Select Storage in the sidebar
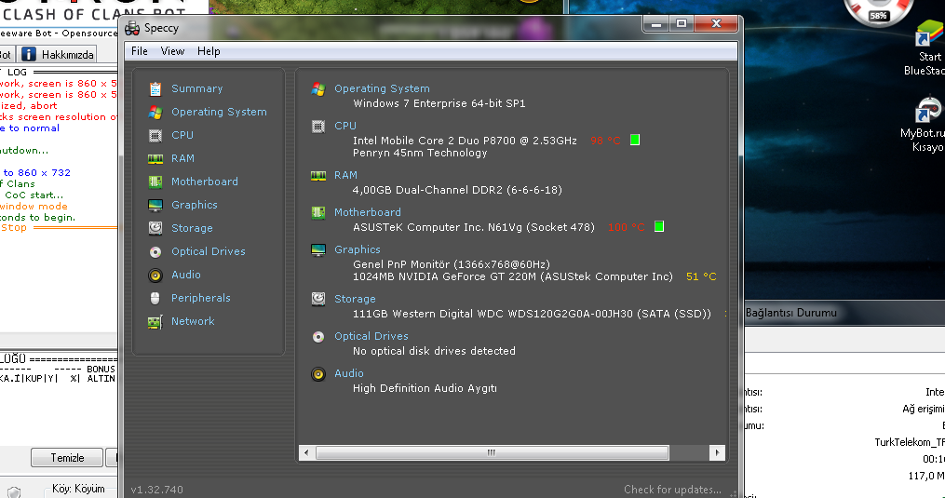 point(192,228)
